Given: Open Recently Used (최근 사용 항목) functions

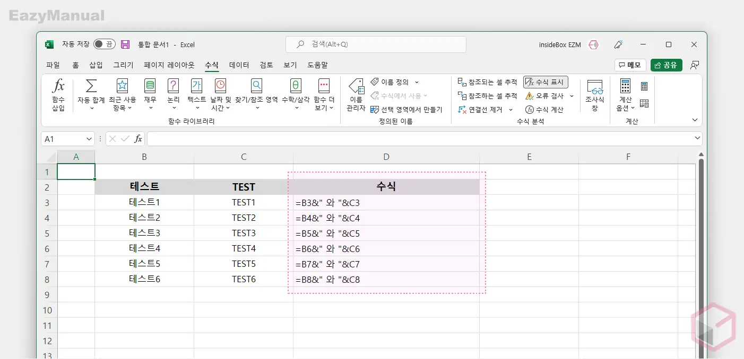Looking at the screenshot, I should 122,95.
